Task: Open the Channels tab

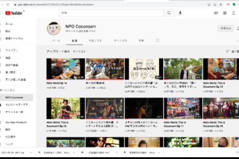Action: [120, 41]
